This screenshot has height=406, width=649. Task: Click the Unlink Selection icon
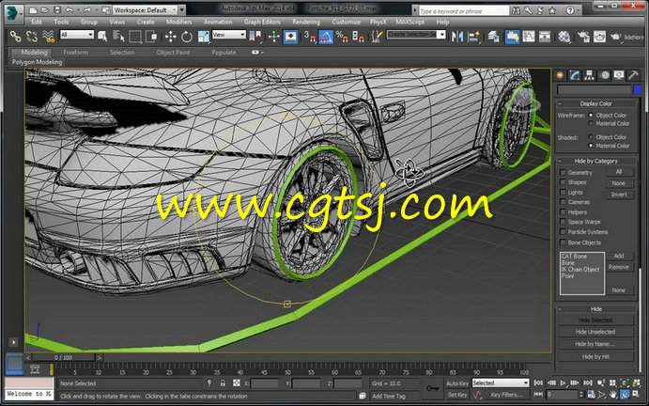coord(32,37)
